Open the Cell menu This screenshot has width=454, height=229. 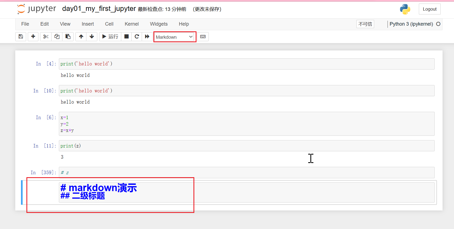tap(109, 24)
